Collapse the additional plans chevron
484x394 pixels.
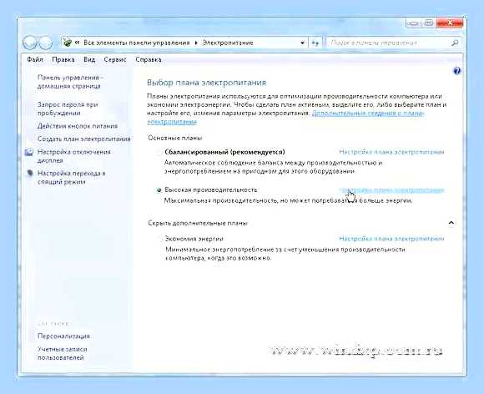click(451, 223)
